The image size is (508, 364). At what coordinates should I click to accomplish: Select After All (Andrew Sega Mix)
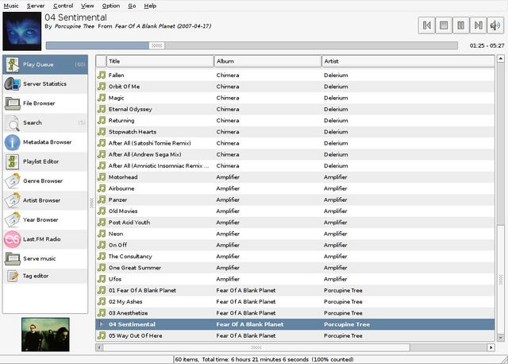[295, 154]
